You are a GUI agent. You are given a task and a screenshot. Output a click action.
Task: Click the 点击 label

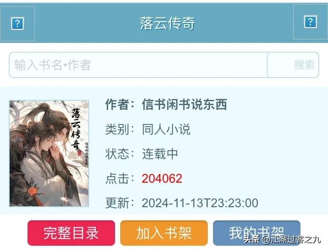[117, 179]
